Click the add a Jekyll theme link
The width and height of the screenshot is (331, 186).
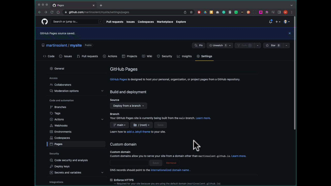point(138,132)
